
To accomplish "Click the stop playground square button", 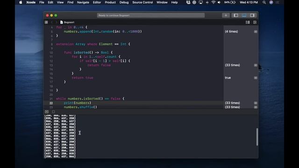I will [53, 112].
